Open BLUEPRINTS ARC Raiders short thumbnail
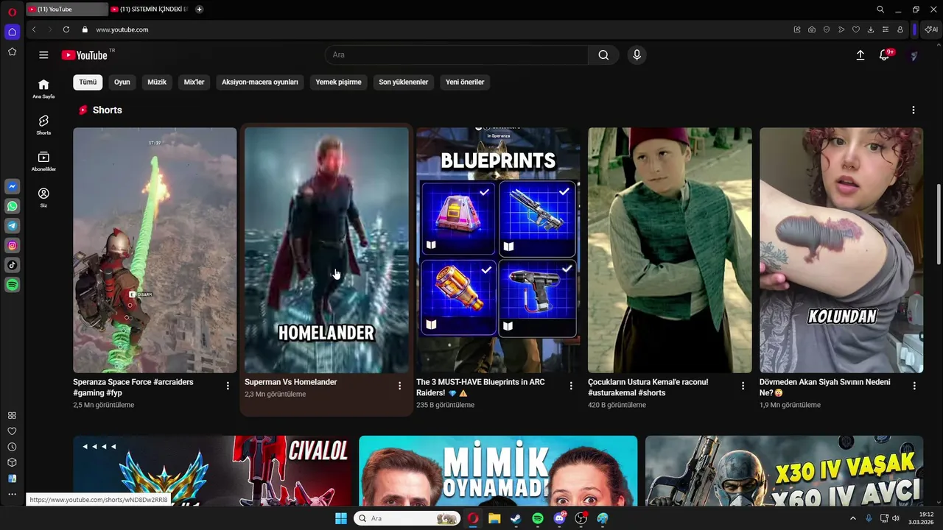Viewport: 943px width, 530px height. (x=498, y=250)
